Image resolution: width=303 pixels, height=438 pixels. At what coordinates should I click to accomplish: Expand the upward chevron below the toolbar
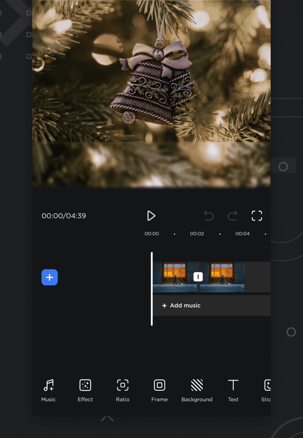(107, 419)
